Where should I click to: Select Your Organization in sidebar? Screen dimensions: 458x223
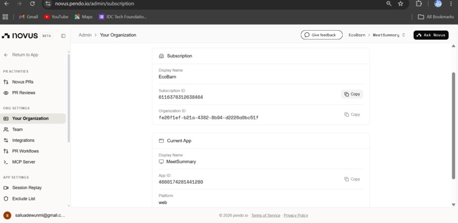pyautogui.click(x=33, y=118)
